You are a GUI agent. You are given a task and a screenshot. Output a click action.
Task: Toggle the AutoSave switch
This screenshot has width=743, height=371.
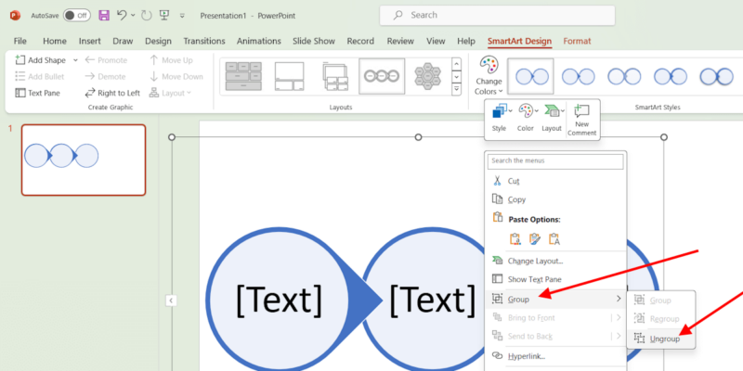point(76,16)
